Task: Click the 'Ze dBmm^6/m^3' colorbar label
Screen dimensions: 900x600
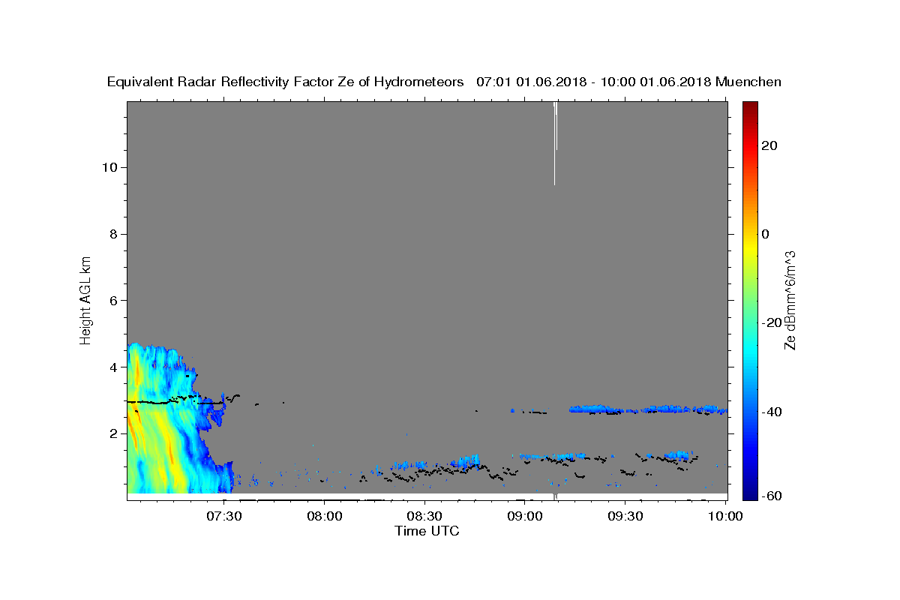Action: [790, 300]
